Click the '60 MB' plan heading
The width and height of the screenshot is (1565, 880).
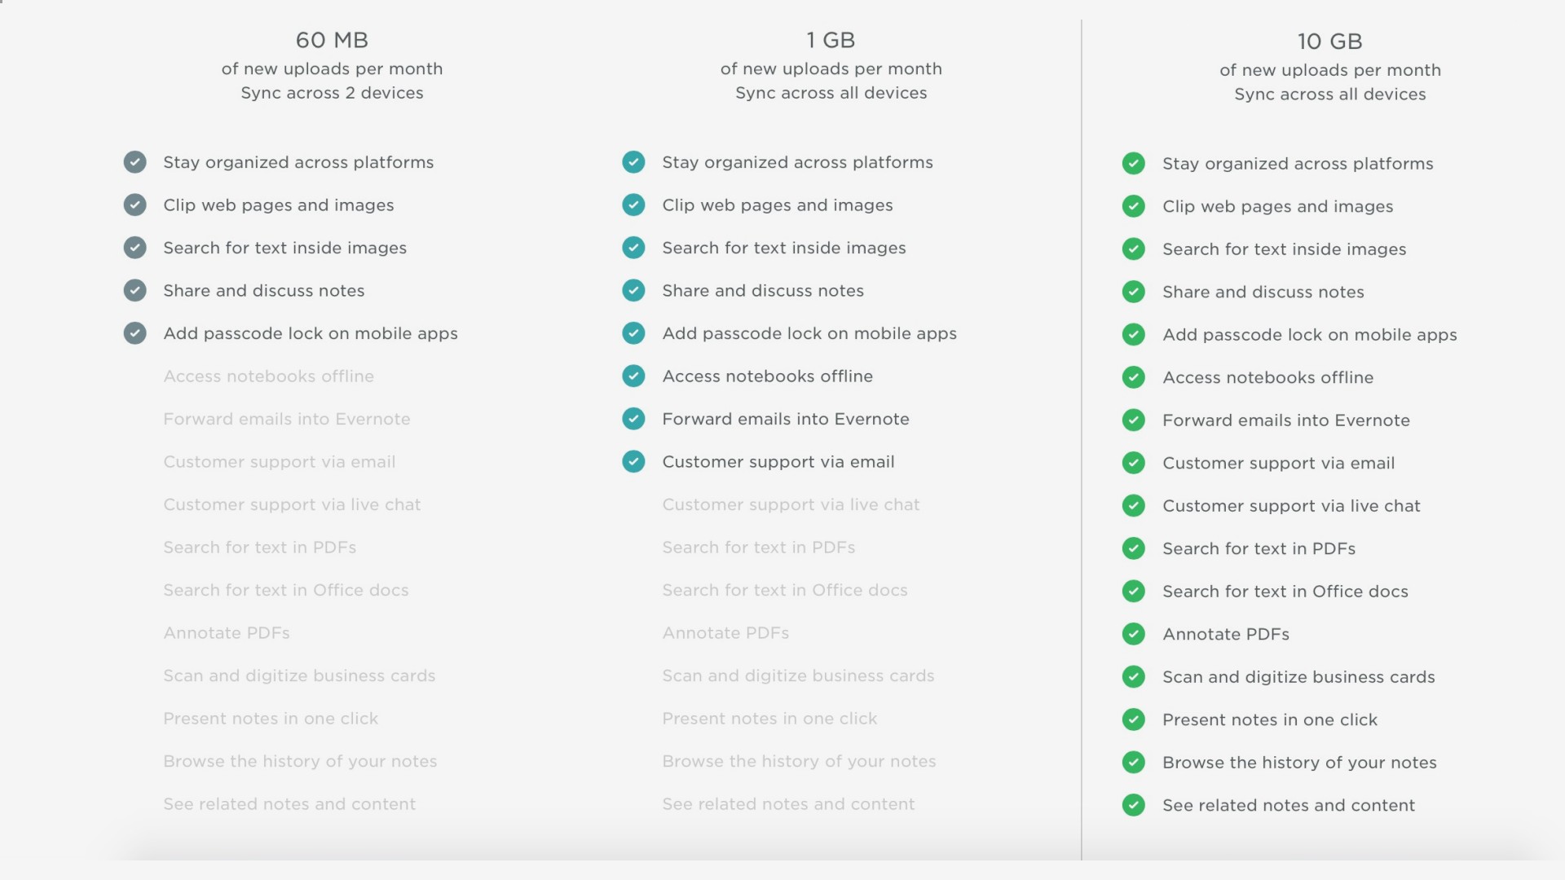tap(332, 40)
